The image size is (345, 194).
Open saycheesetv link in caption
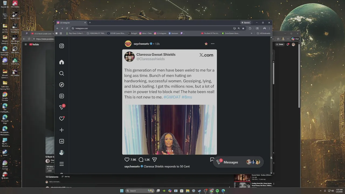pos(132,167)
